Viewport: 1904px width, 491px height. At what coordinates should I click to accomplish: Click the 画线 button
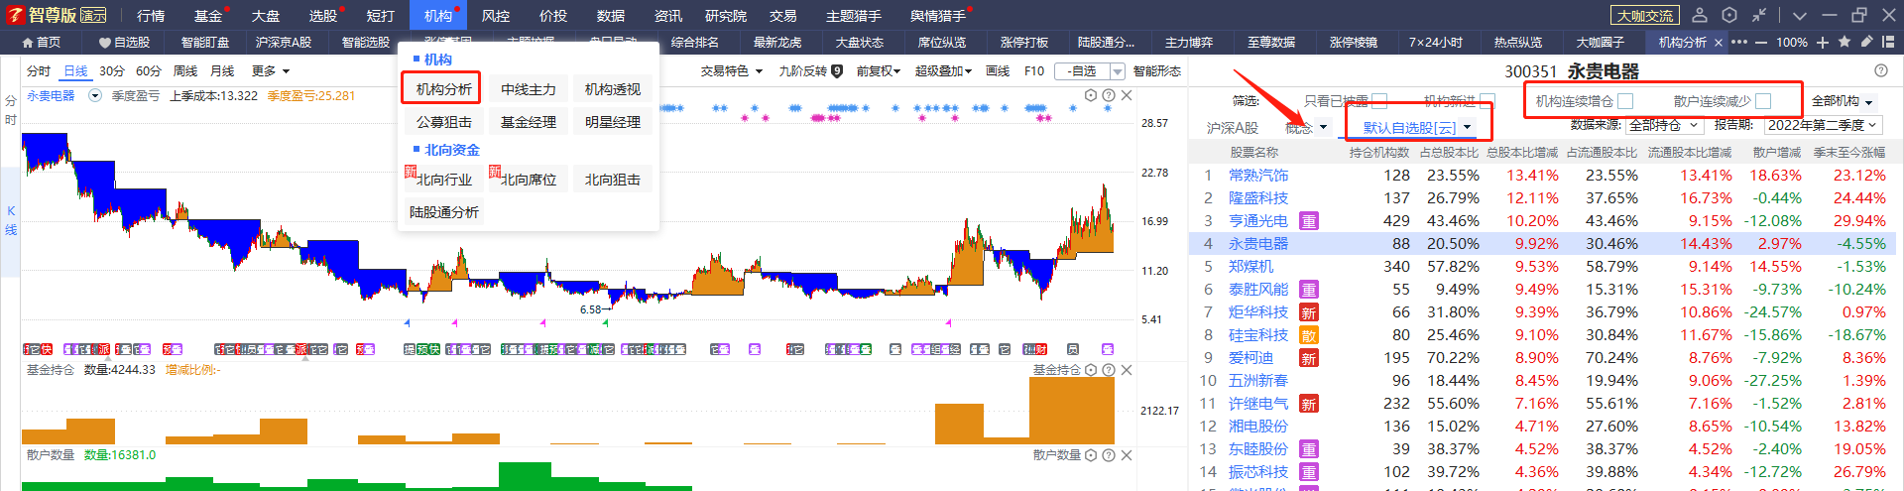coord(998,71)
